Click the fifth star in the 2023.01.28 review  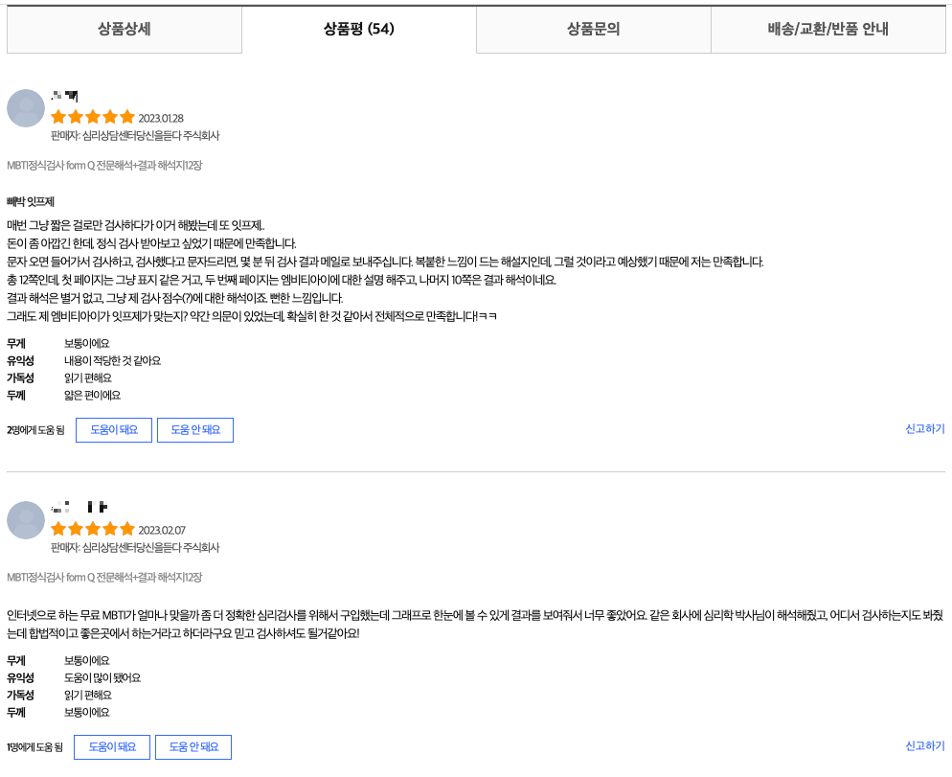click(x=128, y=116)
